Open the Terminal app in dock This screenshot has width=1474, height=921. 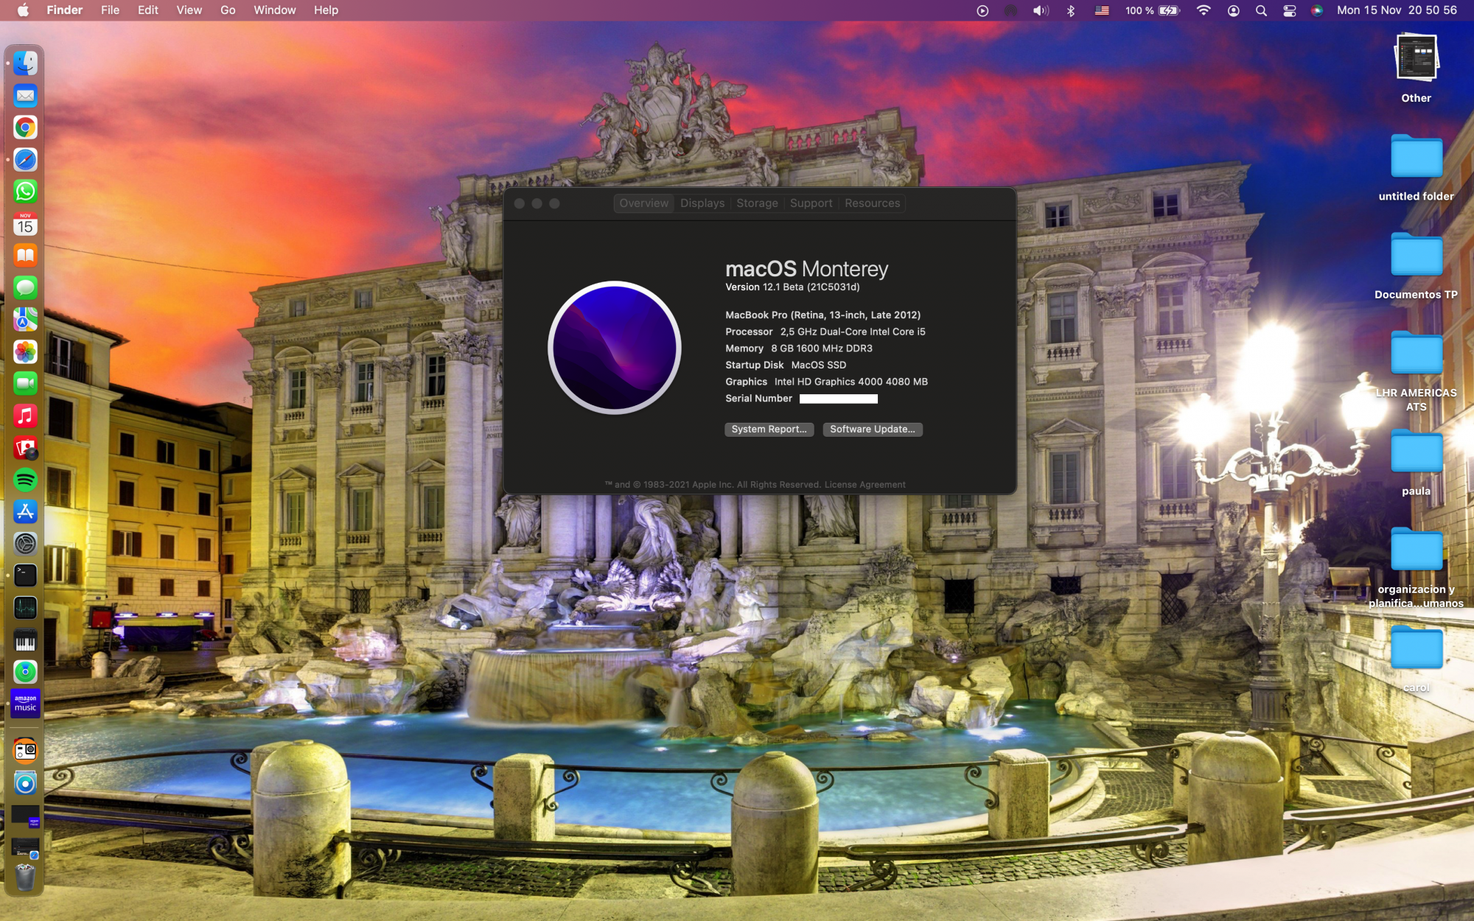25,575
